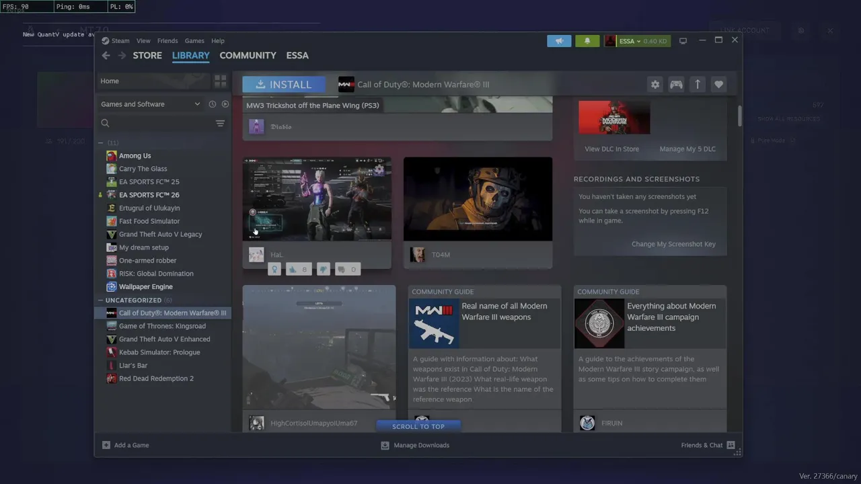Image resolution: width=861 pixels, height=484 pixels.
Task: Open the Modern Warfare DLC artwork thumbnail
Action: coord(614,118)
